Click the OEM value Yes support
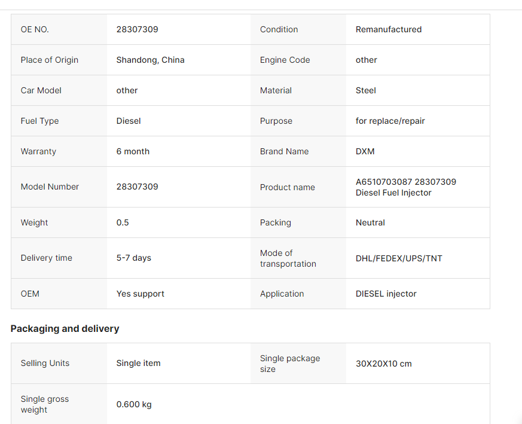The width and height of the screenshot is (522, 424). click(140, 294)
